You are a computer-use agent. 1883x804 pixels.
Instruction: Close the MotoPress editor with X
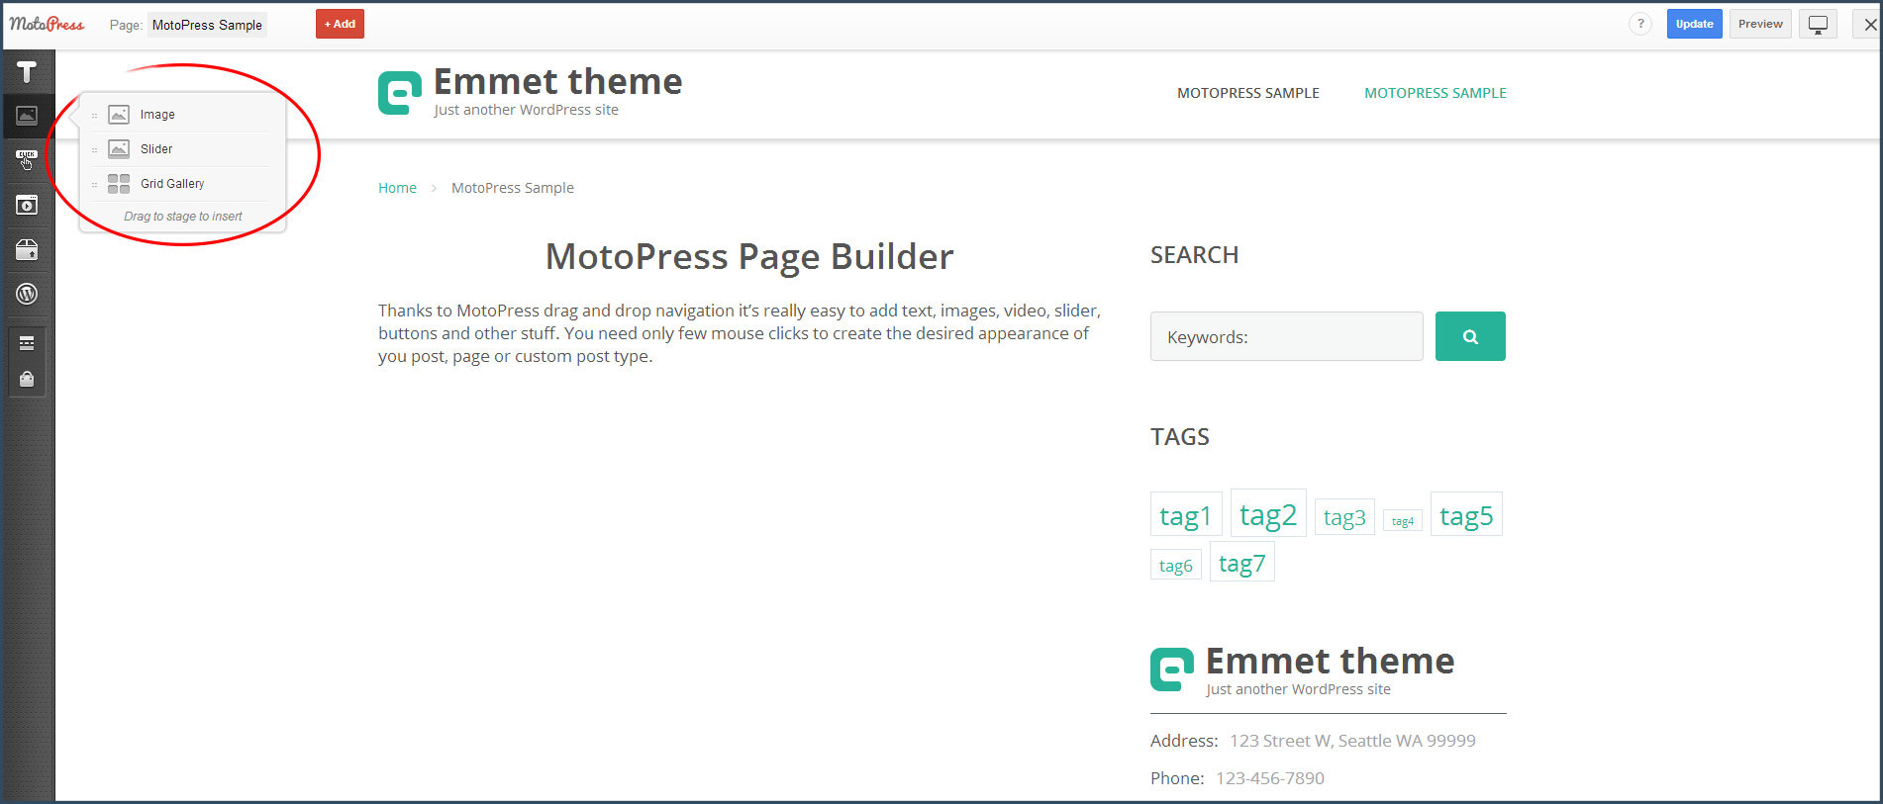(x=1869, y=25)
